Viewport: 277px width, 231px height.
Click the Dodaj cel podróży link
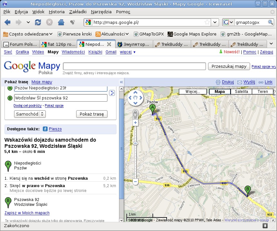point(28,105)
